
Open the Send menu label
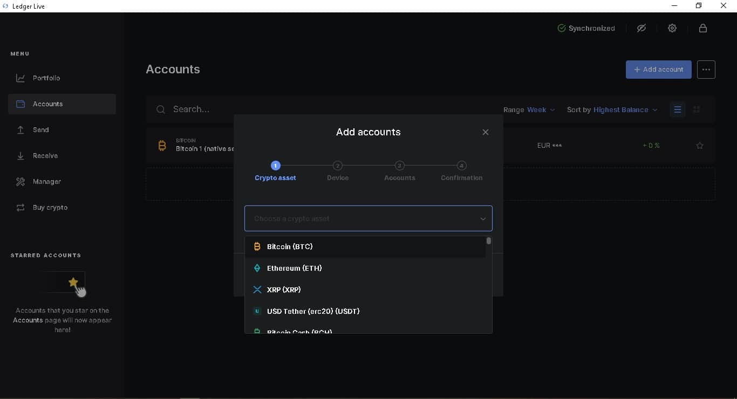click(41, 130)
